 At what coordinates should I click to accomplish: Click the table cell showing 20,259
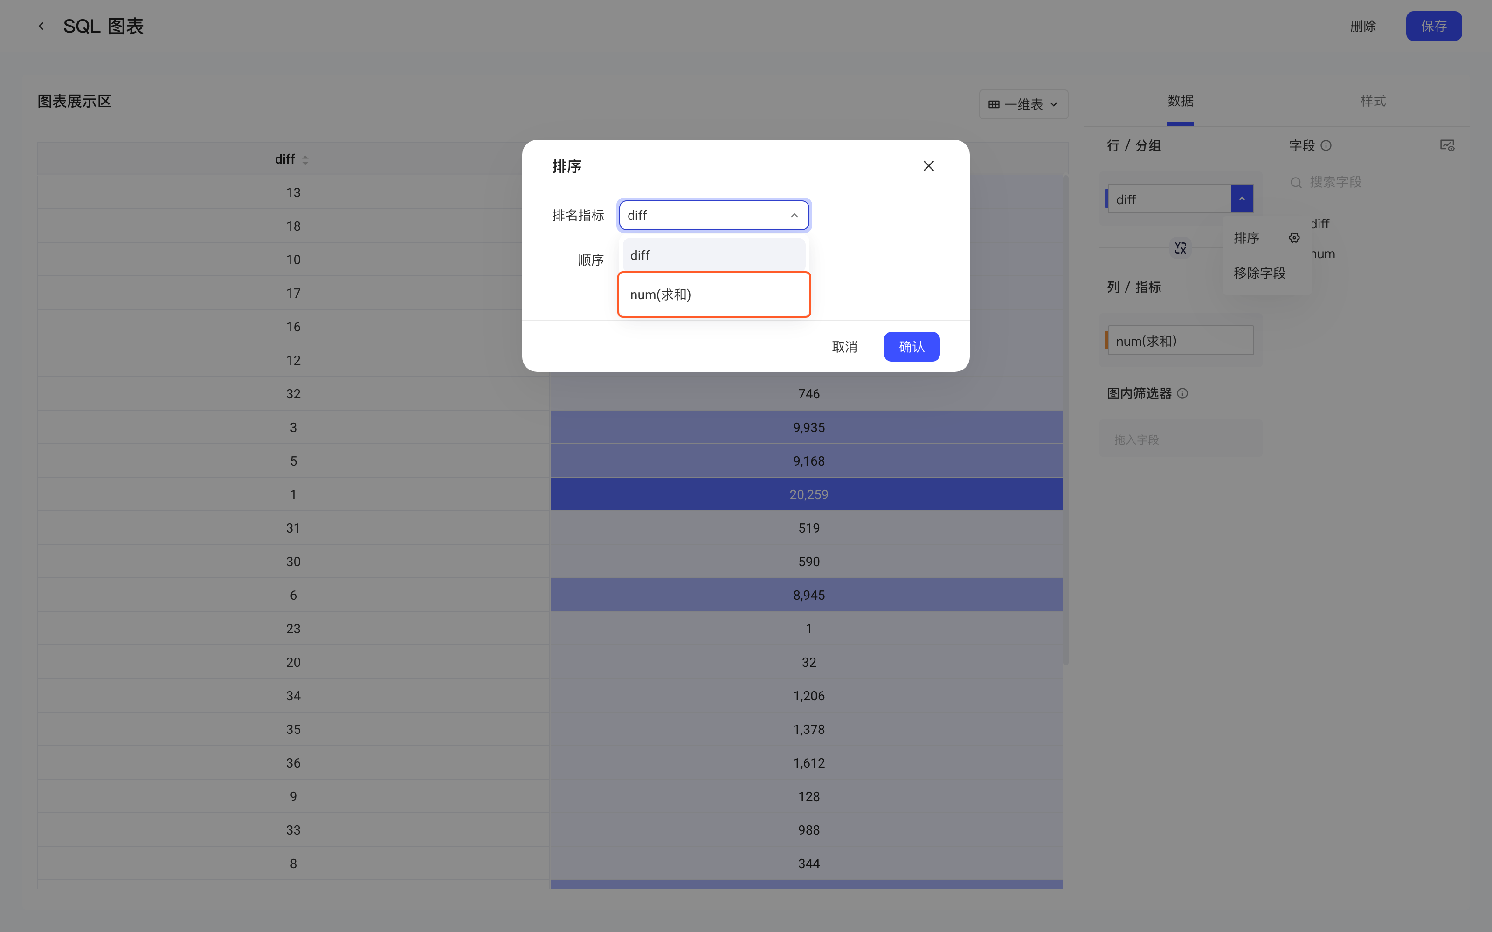point(807,494)
